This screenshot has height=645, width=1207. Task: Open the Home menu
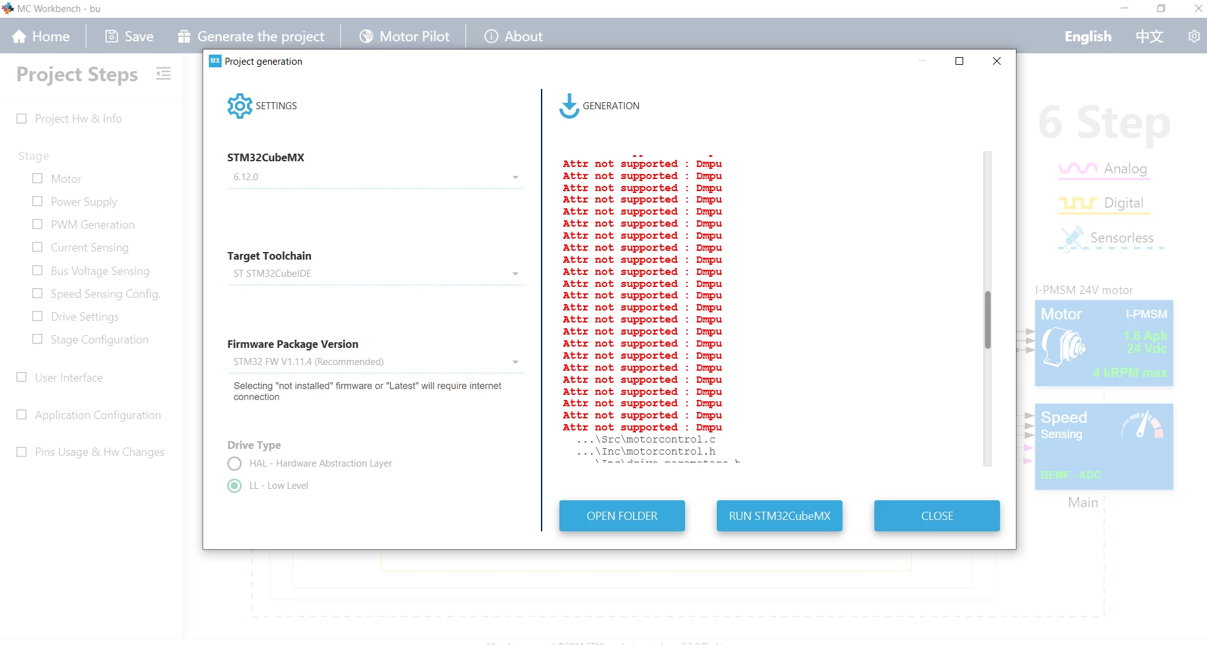(41, 36)
